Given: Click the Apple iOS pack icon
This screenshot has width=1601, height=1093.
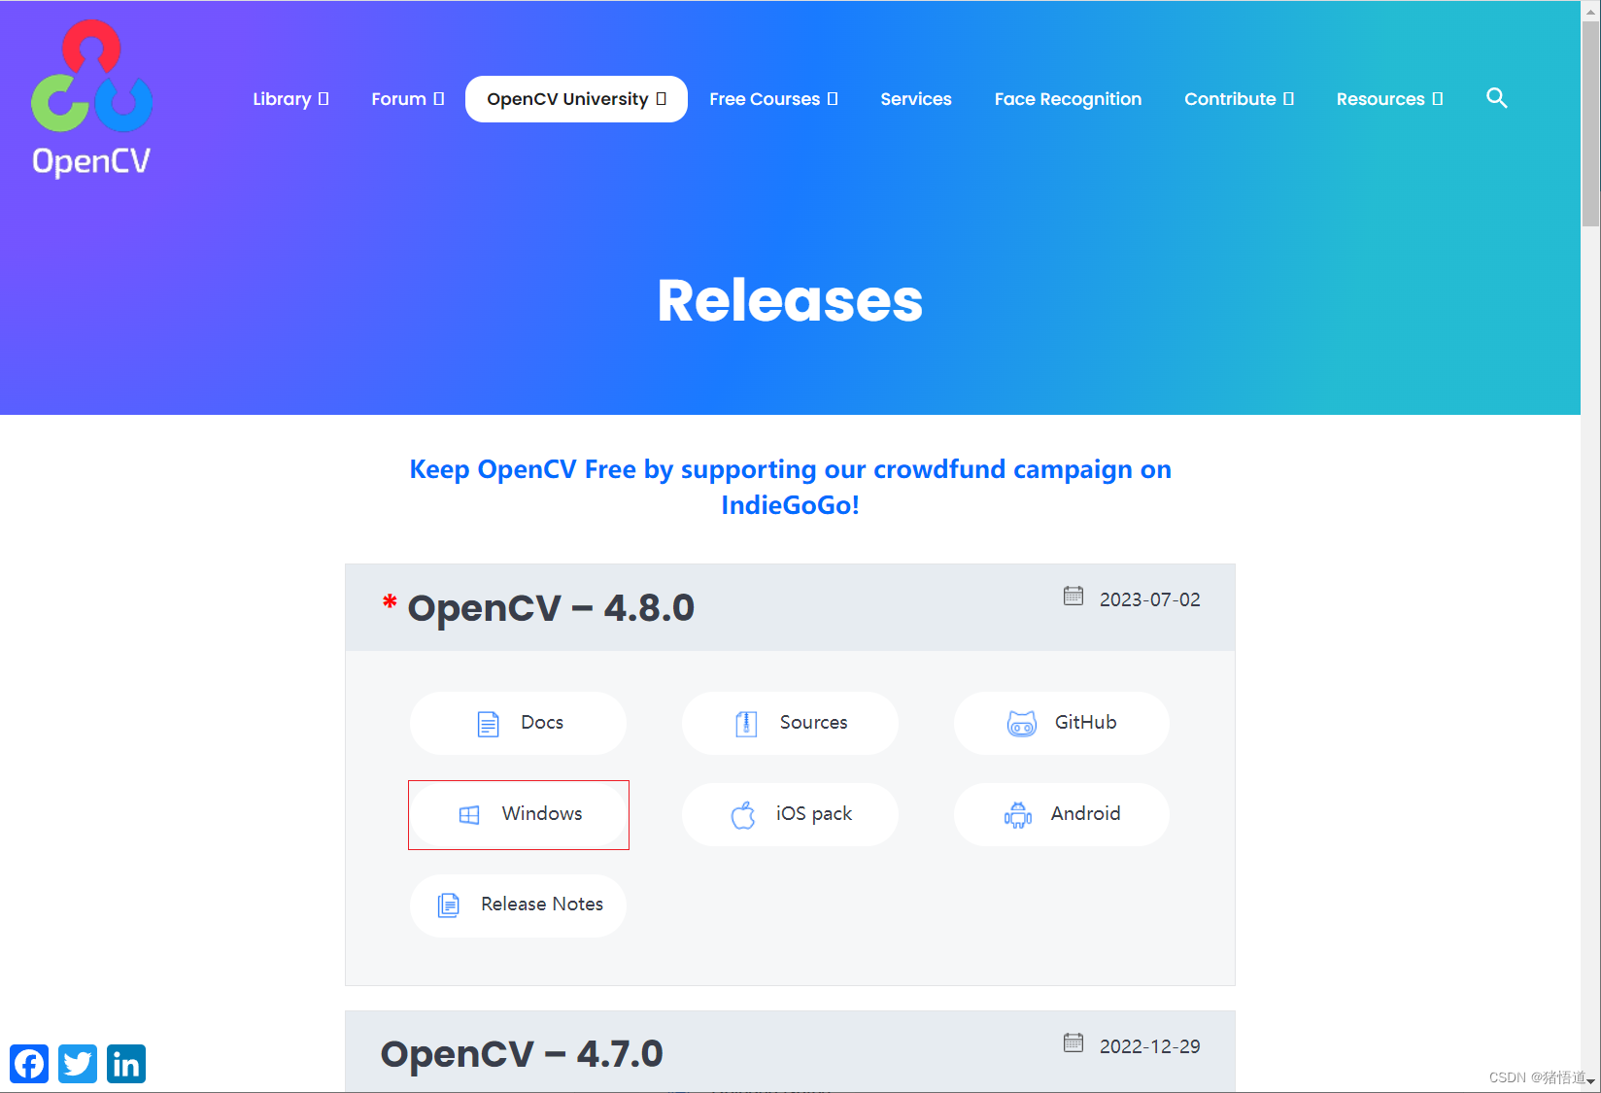Looking at the screenshot, I should (x=743, y=814).
